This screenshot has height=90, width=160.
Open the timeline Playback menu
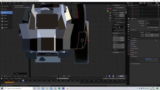(7, 78)
